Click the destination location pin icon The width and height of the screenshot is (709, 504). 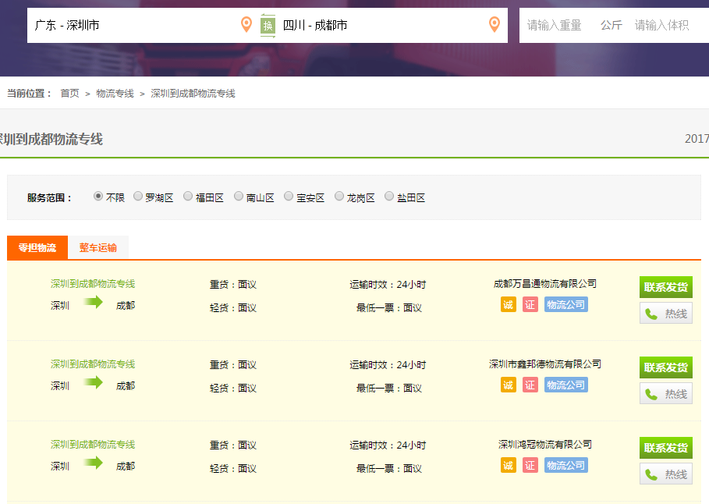click(x=495, y=24)
